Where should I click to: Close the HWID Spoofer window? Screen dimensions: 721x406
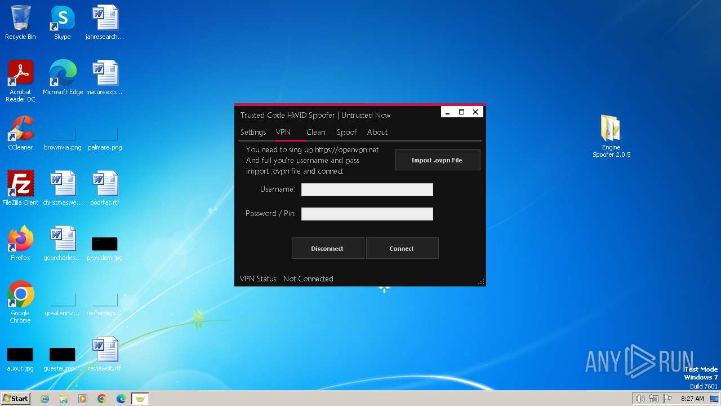475,112
